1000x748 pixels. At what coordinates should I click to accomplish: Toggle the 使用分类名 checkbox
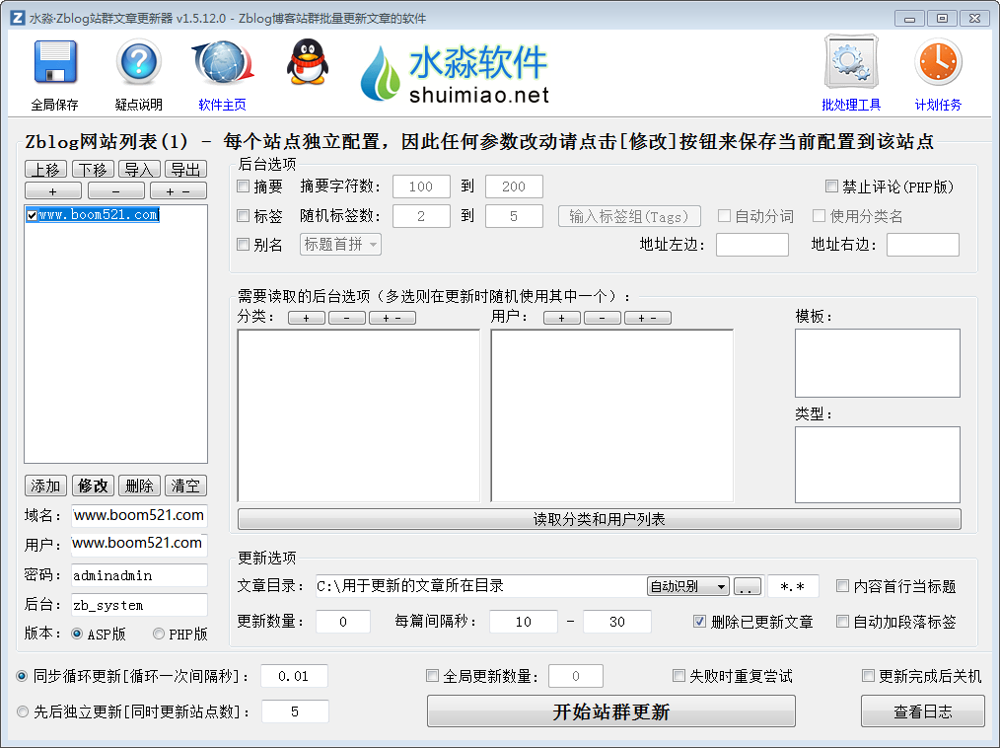[x=819, y=216]
